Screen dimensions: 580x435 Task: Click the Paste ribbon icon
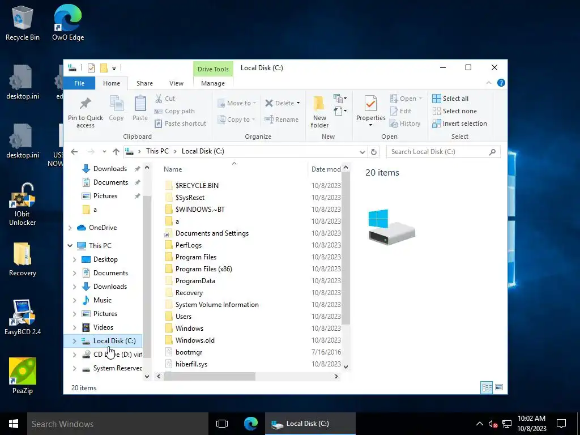click(140, 108)
